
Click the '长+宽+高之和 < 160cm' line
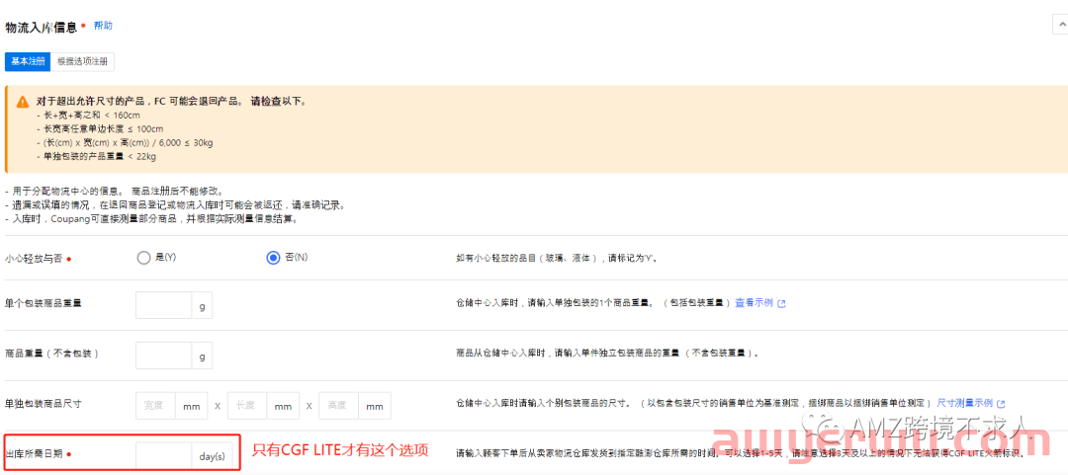click(x=89, y=115)
